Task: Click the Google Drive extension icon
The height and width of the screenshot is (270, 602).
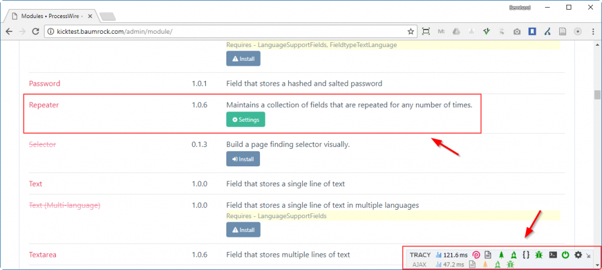Action: (456, 31)
